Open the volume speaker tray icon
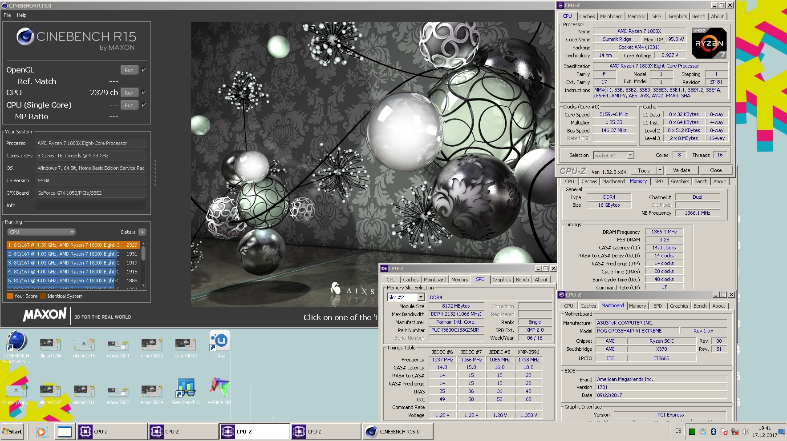This screenshot has height=441, width=787. 746,432
